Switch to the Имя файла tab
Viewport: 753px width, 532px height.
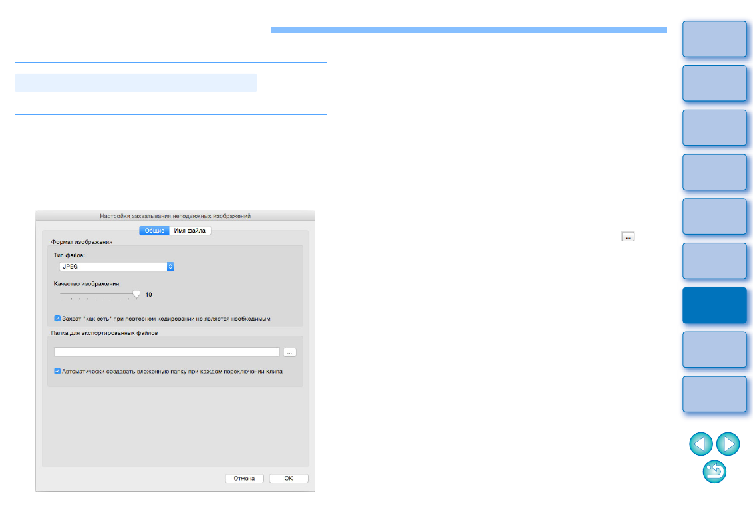[190, 231]
